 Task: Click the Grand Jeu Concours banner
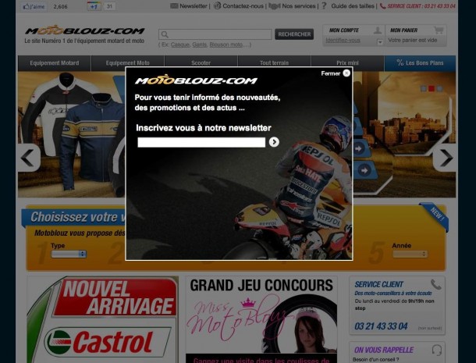pyautogui.click(x=261, y=319)
